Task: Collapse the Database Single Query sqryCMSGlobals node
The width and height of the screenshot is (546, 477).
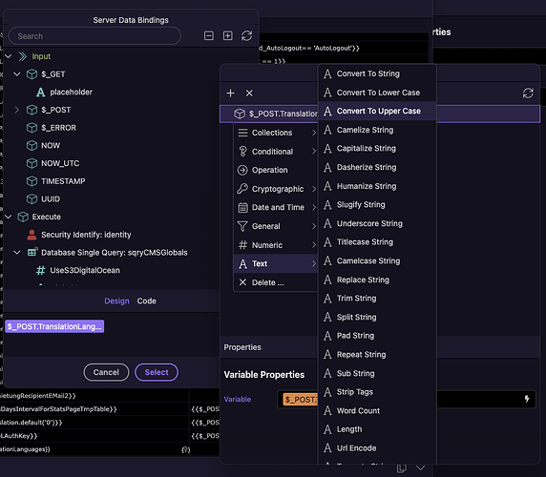Action: (x=16, y=252)
